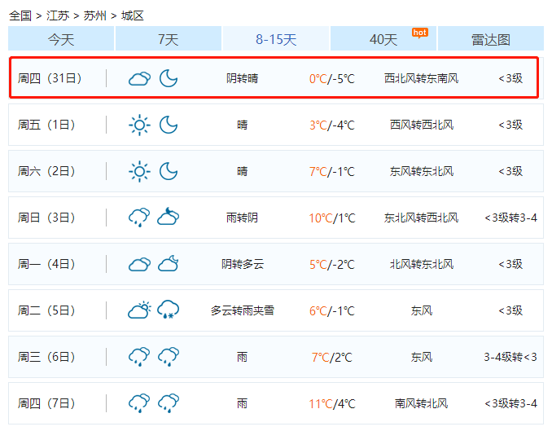
Task: Click the cloudy icon for 周四（31日）
Action: pyautogui.click(x=139, y=79)
